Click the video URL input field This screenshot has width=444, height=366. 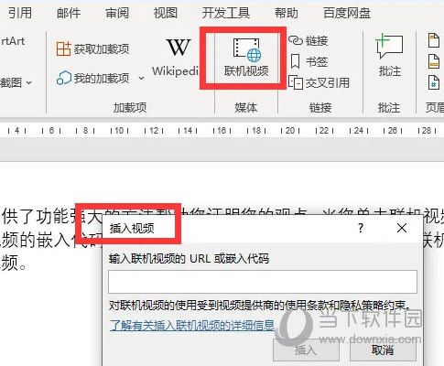(263, 282)
